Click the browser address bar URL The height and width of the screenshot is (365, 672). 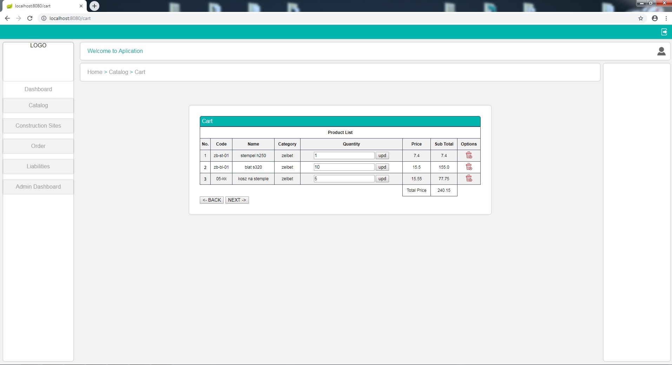pyautogui.click(x=70, y=18)
